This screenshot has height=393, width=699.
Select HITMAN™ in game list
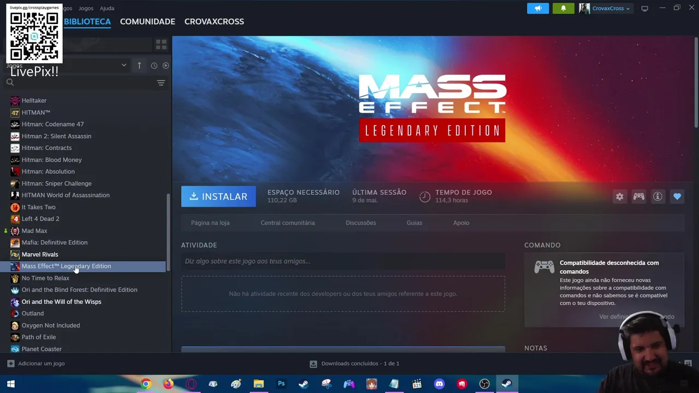36,112
